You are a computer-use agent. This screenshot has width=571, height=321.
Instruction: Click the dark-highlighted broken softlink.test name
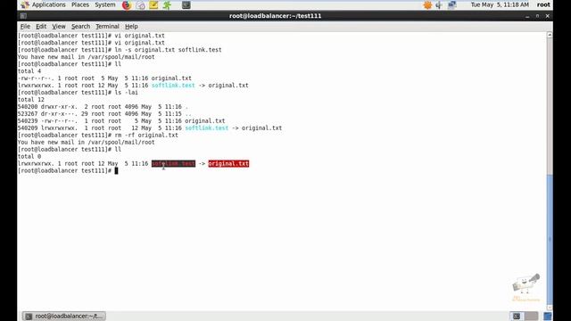(x=173, y=164)
